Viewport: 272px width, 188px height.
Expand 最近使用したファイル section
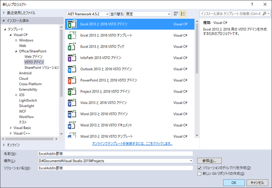4,13
